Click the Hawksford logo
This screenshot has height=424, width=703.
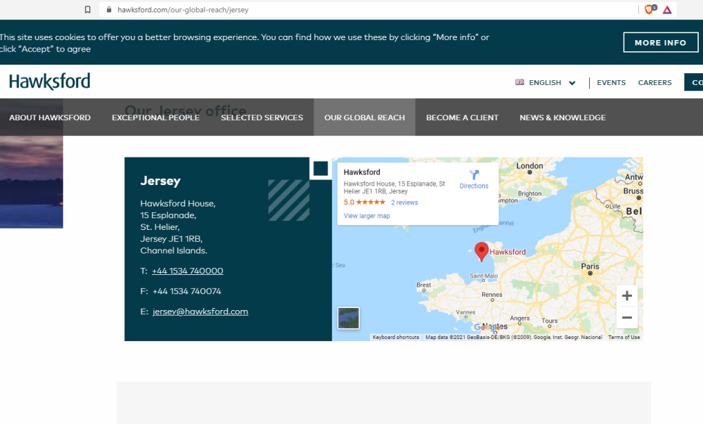point(50,82)
